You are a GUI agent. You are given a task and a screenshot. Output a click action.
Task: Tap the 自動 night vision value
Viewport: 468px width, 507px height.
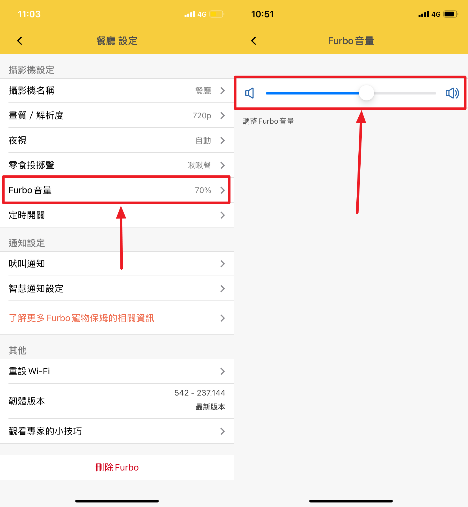[x=203, y=140]
